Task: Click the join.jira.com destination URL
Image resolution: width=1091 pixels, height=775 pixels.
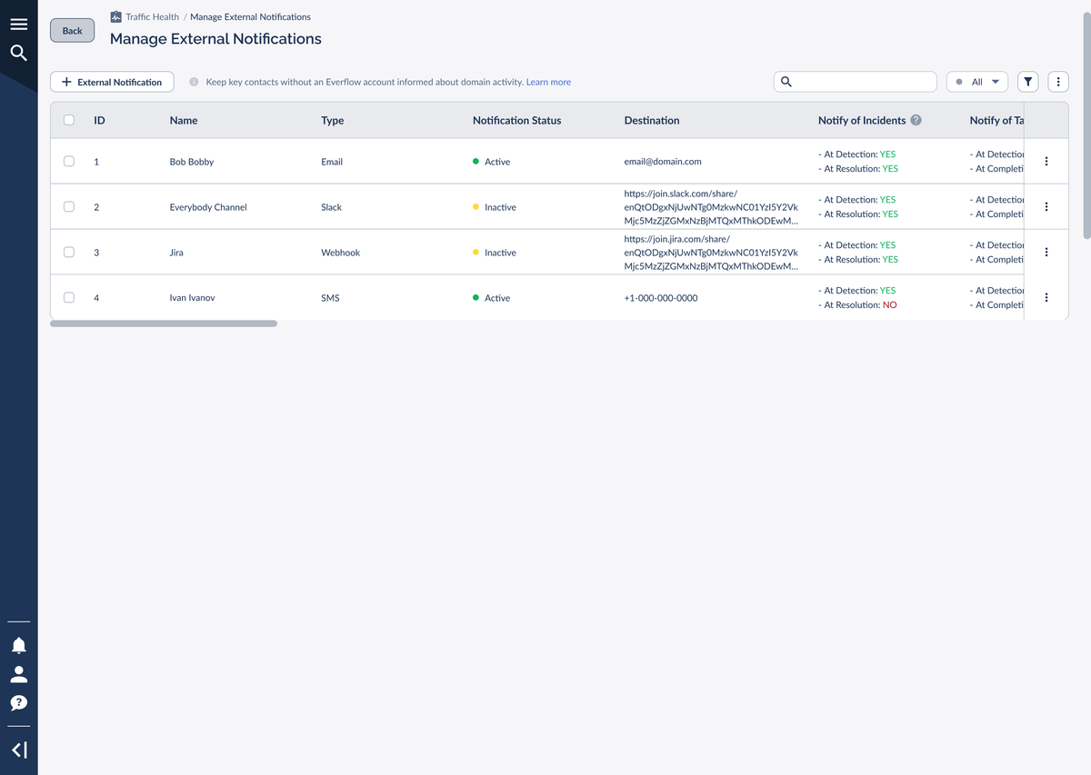Action: (711, 253)
